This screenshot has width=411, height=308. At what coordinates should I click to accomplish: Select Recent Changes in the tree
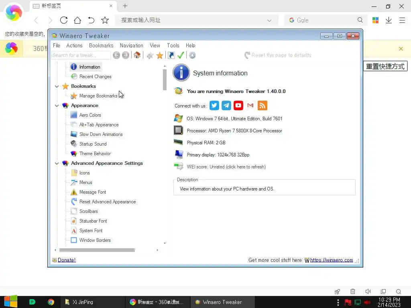click(95, 77)
